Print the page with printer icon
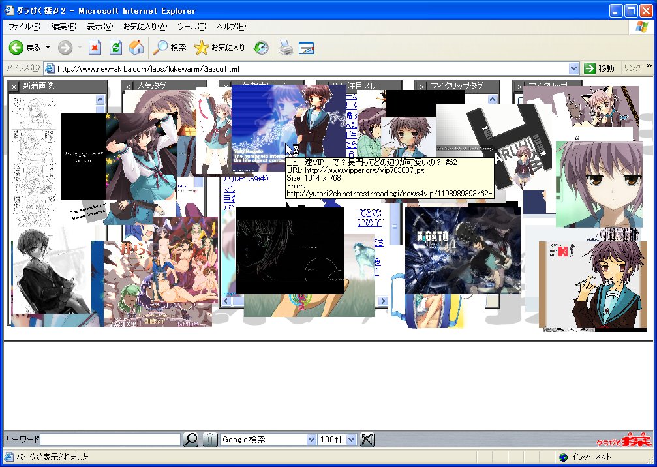Image resolution: width=657 pixels, height=467 pixels. (286, 48)
